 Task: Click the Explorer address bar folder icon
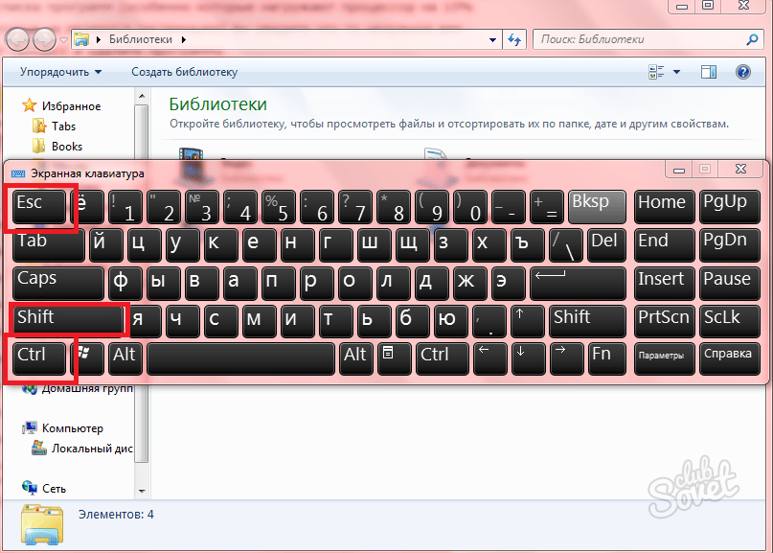[81, 39]
